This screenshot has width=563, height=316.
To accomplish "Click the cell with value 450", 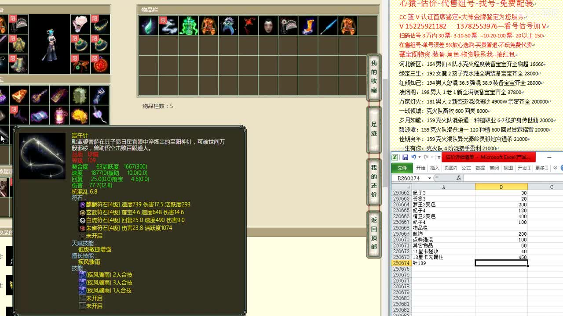I will click(501, 257).
